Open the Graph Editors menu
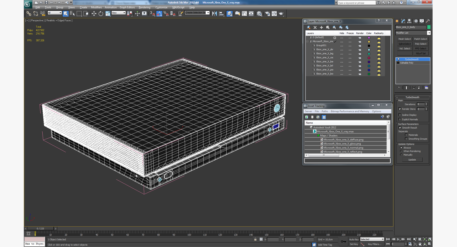457x247 pixels. (x=127, y=7)
